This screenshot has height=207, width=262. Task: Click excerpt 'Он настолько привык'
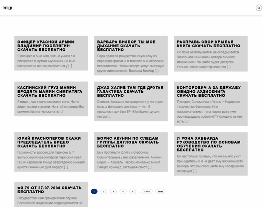(210, 164)
